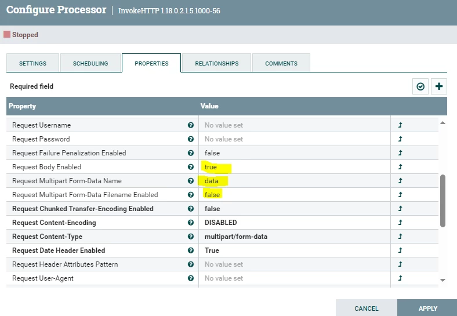Click the scrollbar up arrow
The width and height of the screenshot is (457, 316).
point(443,123)
